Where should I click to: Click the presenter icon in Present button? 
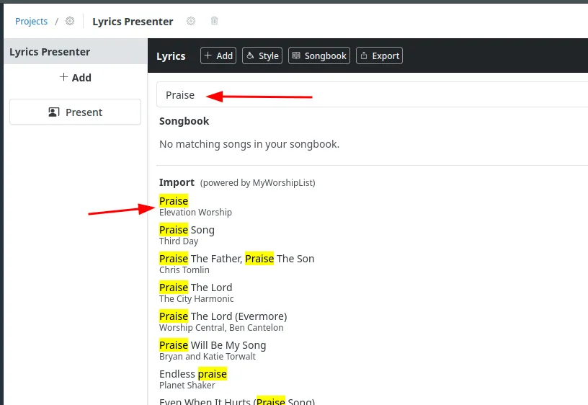[x=54, y=112]
